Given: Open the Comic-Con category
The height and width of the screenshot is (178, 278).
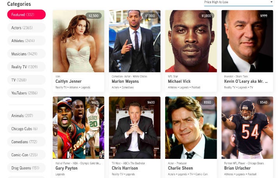Looking at the screenshot, I should (27, 155).
